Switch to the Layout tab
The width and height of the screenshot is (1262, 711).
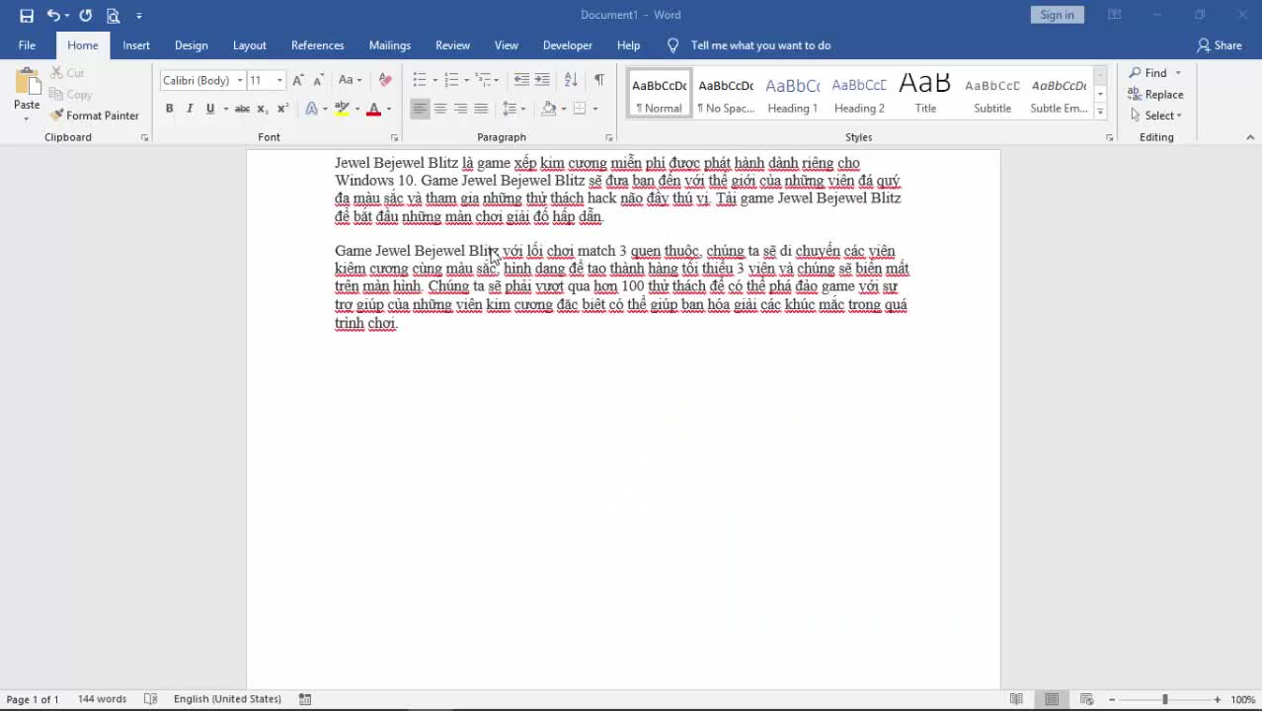coord(249,45)
